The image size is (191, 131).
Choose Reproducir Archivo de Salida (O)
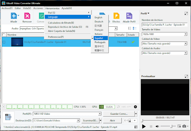[x=68, y=27]
